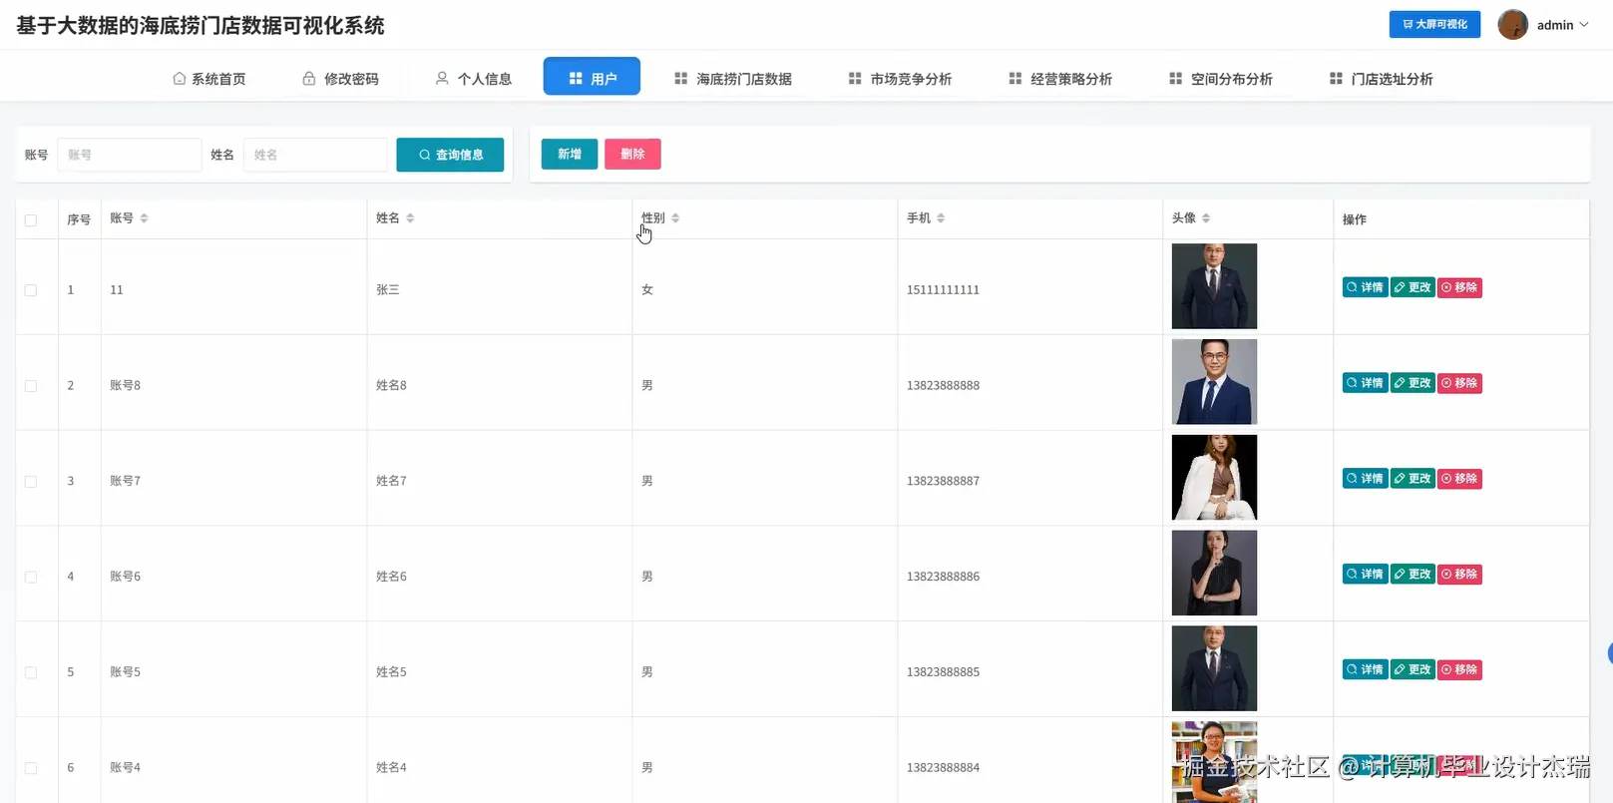Open 海底捞门店数据 menu
Viewport: 1613px width, 803px height.
(733, 79)
